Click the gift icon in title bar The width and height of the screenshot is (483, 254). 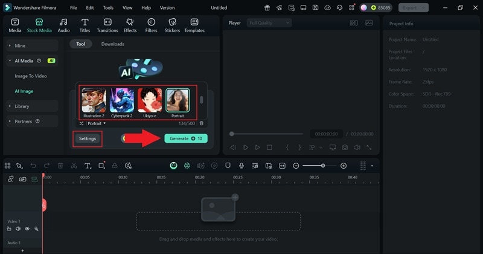(267, 8)
